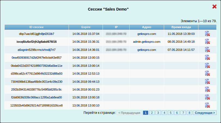Select page 1 in the pager
The height and width of the screenshot is (123, 221).
pyautogui.click(x=145, y=113)
